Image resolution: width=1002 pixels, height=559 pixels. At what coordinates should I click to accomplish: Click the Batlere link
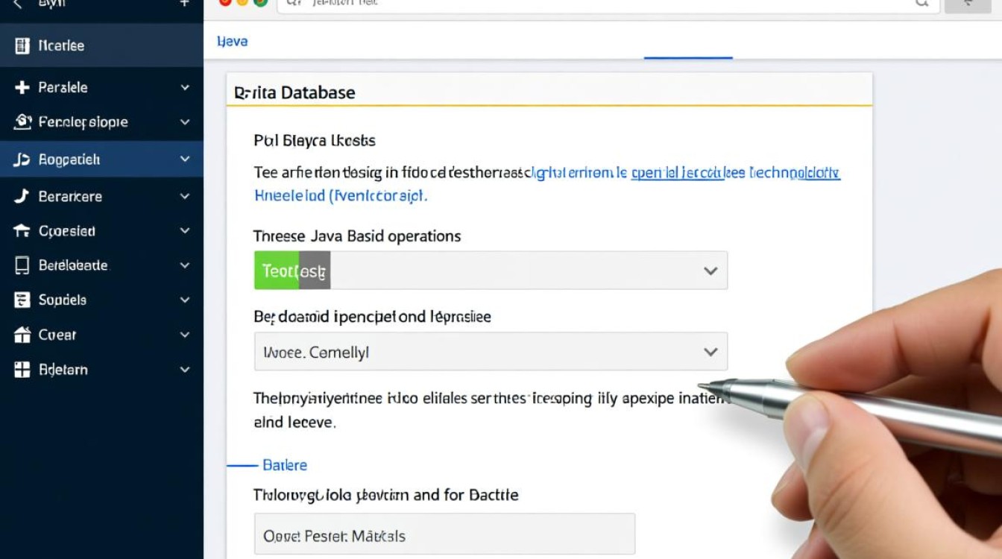pos(284,465)
